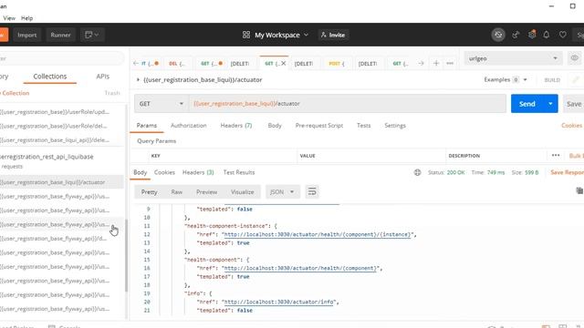Open the capture requests satellite icon
The height and width of the screenshot is (328, 584).
[x=516, y=35]
